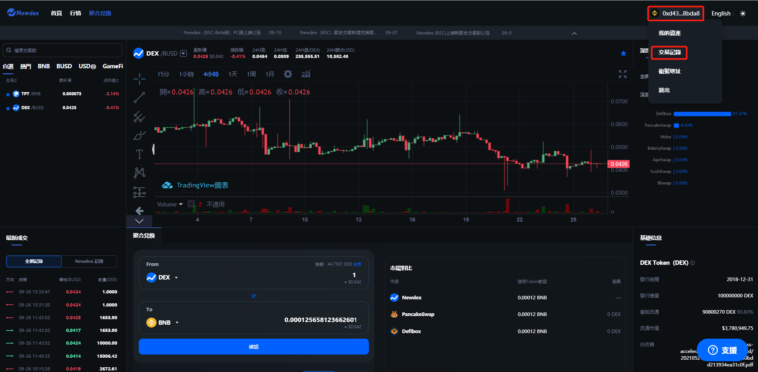Sort pair list by 最新價 column
Viewport: 758px width, 372px height.
66,80
